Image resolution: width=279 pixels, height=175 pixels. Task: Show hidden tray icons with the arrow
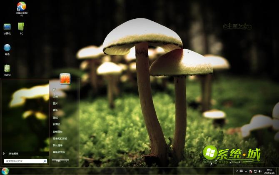pyautogui.click(x=246, y=171)
